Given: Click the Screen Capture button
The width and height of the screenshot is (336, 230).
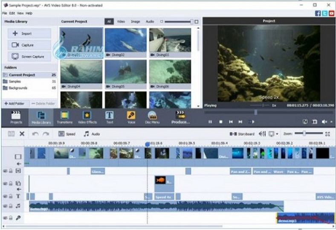Looking at the screenshot, I should pyautogui.click(x=29, y=56).
